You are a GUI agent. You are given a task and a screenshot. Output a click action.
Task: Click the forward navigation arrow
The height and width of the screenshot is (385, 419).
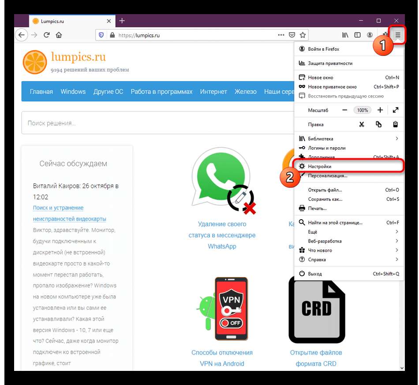pyautogui.click(x=34, y=35)
